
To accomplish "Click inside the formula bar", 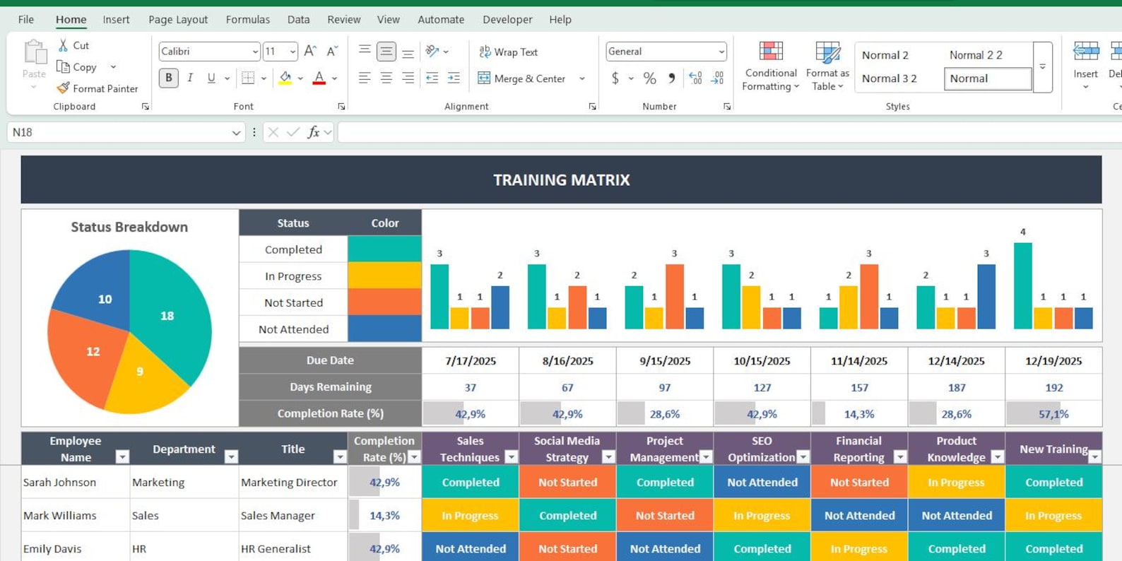I will pos(729,132).
